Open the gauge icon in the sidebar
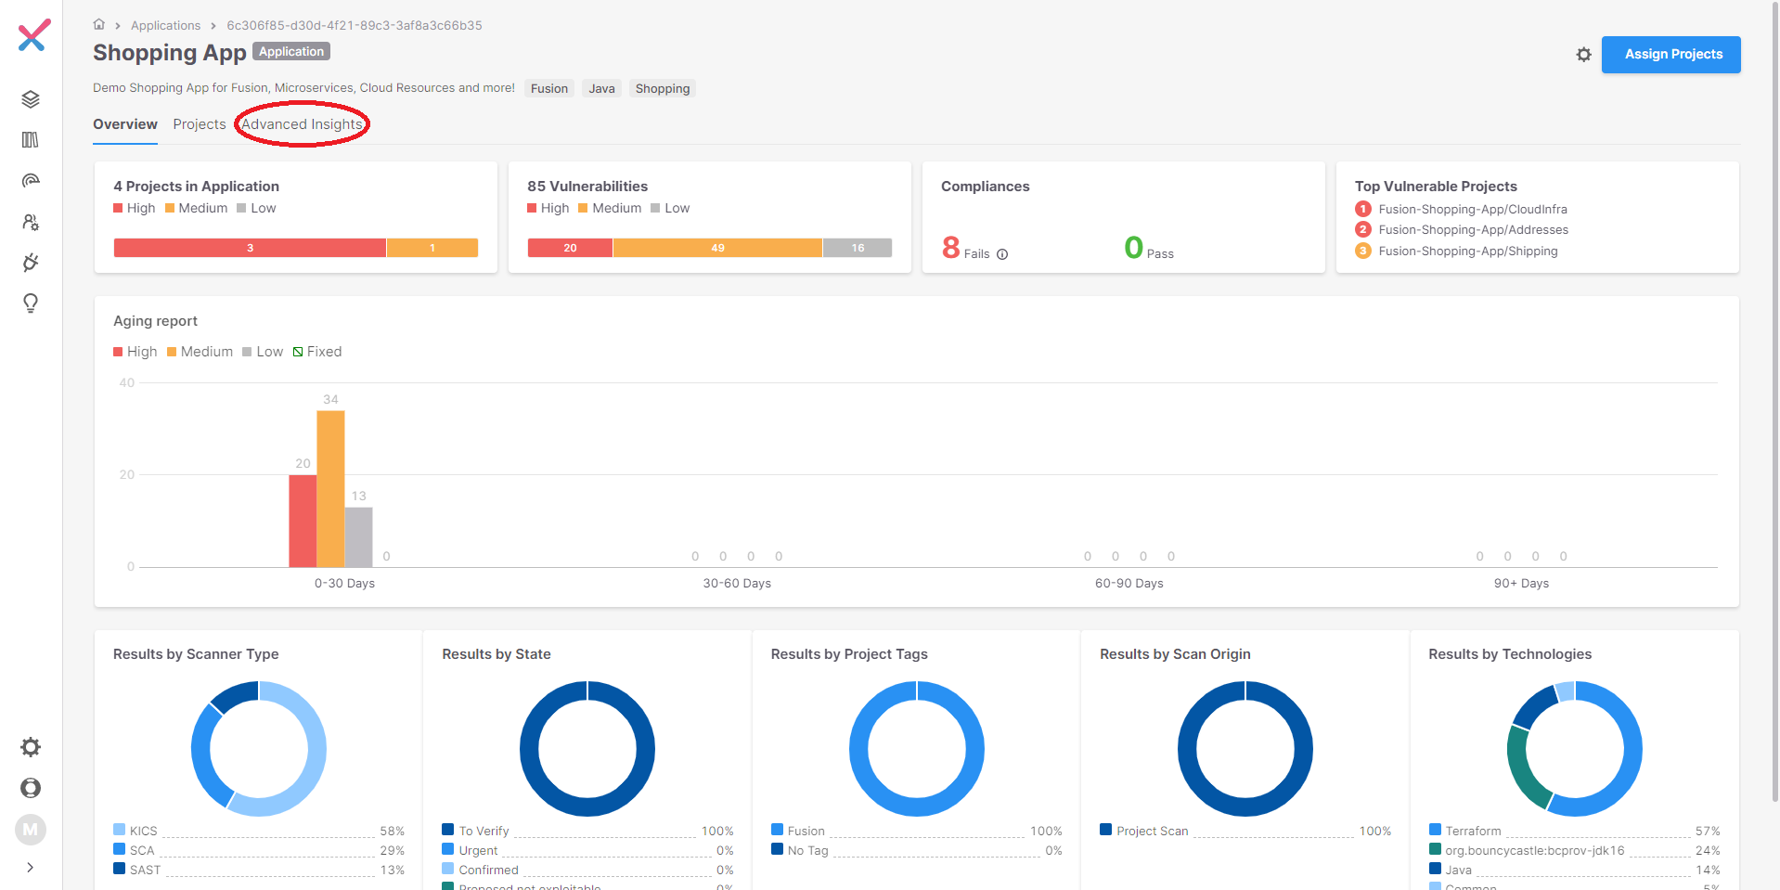The width and height of the screenshot is (1780, 890). (31, 181)
